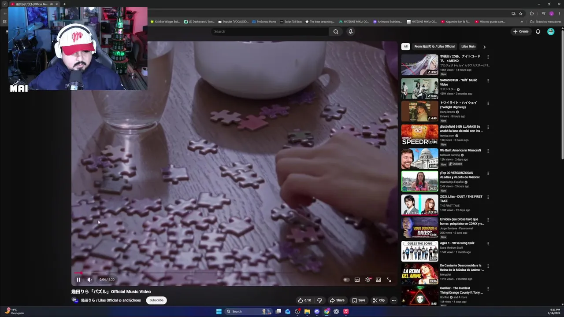Search with your voice microphone

(351, 31)
